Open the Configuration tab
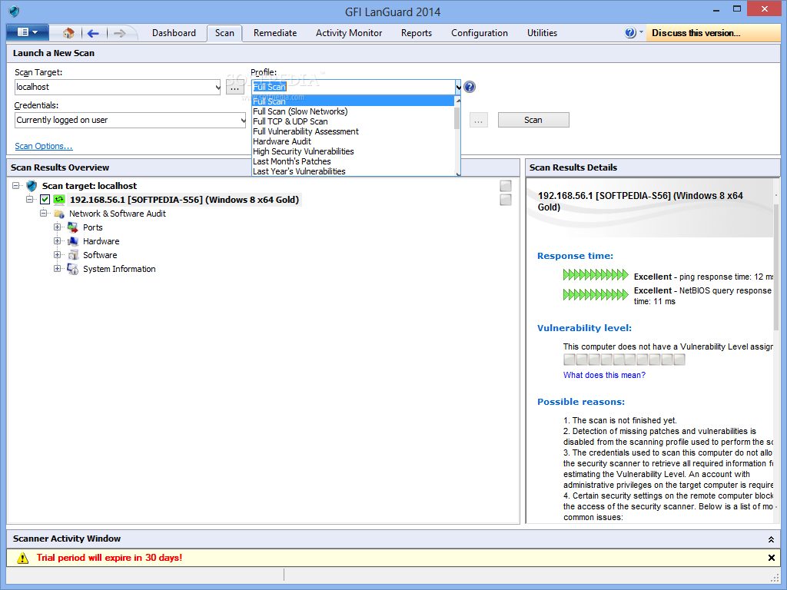The height and width of the screenshot is (590, 787). (x=480, y=33)
